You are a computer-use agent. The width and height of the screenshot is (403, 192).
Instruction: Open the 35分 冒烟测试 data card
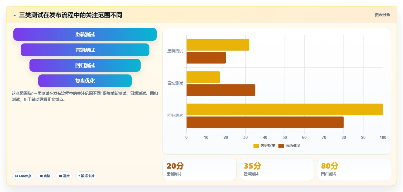(277, 169)
